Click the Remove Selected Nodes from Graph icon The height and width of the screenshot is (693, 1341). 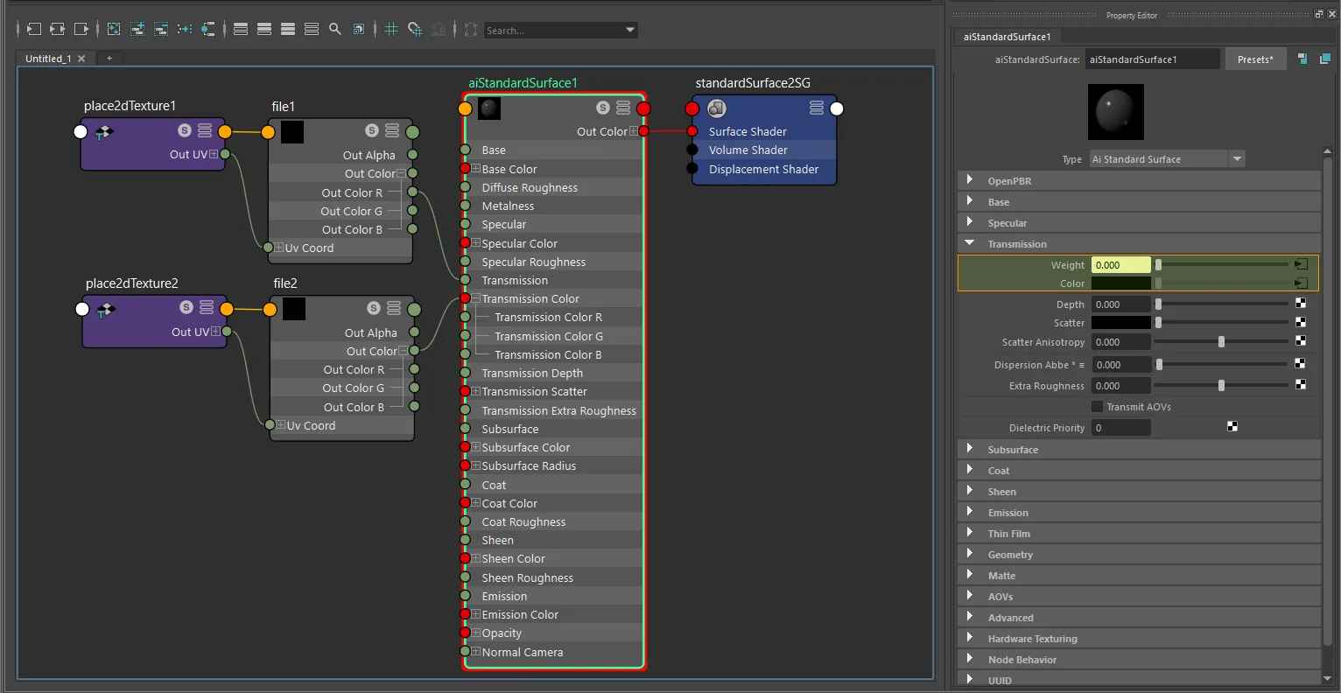161,29
